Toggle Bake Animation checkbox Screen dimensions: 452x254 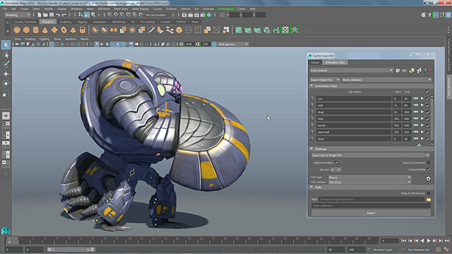point(336,163)
